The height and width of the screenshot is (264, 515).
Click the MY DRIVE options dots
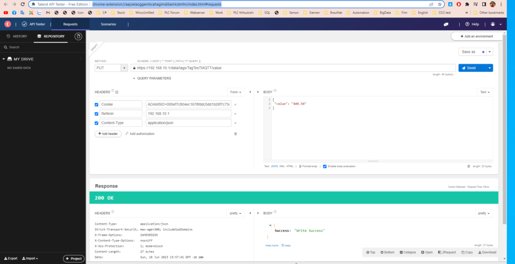80,59
